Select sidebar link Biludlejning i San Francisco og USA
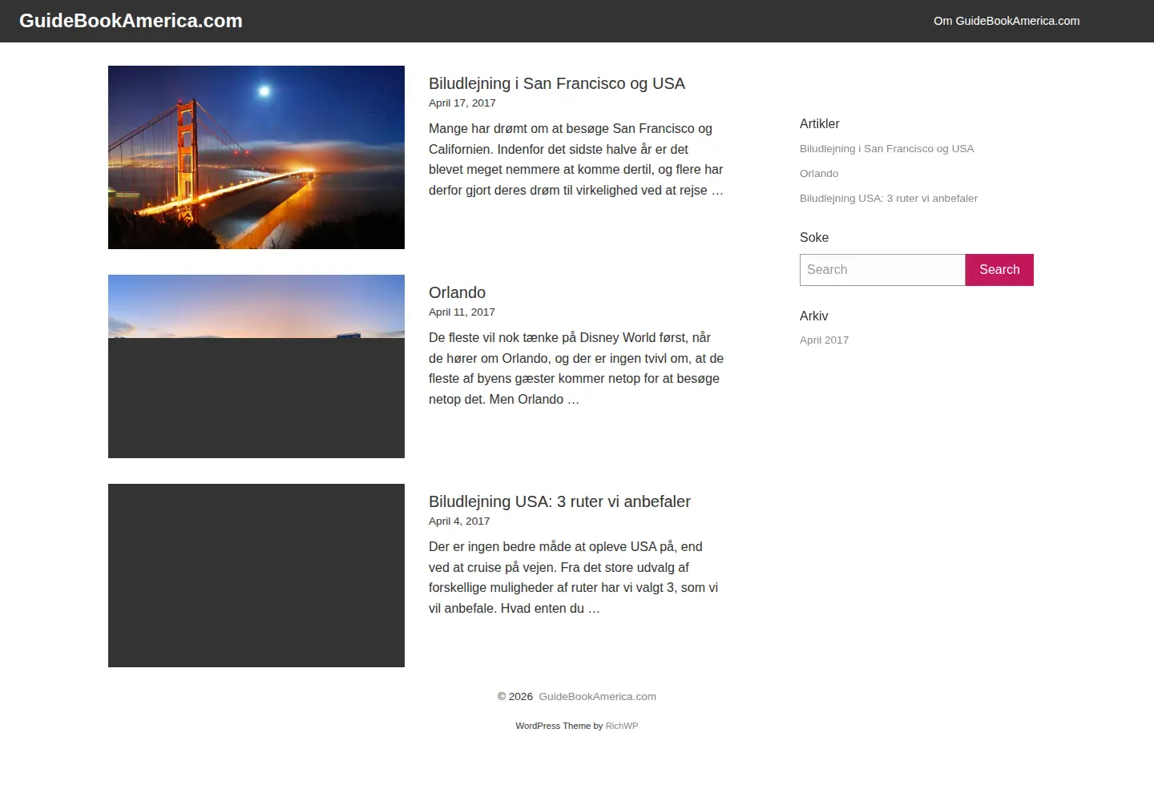Screen dimensions: 1154x801 point(887,149)
